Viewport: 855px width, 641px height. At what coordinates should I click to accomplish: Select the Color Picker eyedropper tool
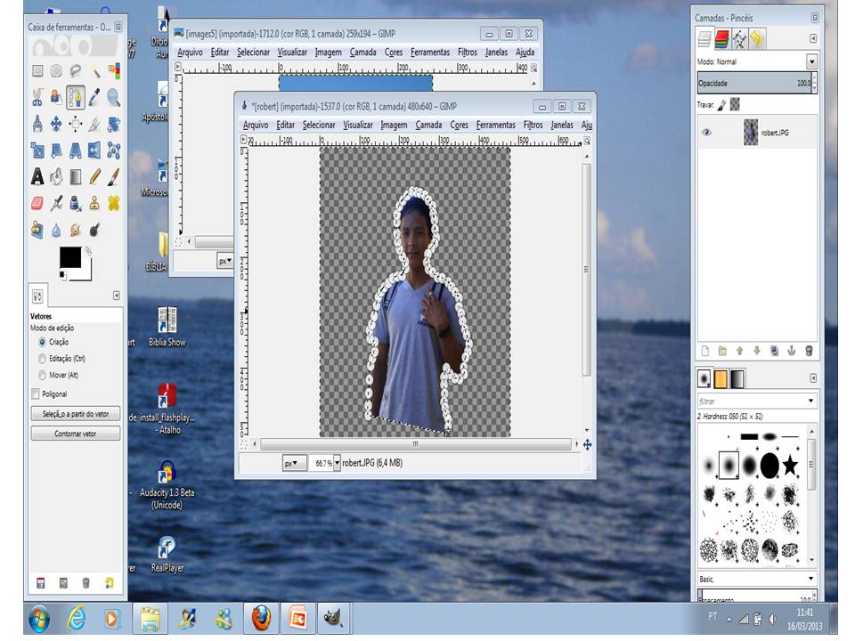click(x=94, y=98)
